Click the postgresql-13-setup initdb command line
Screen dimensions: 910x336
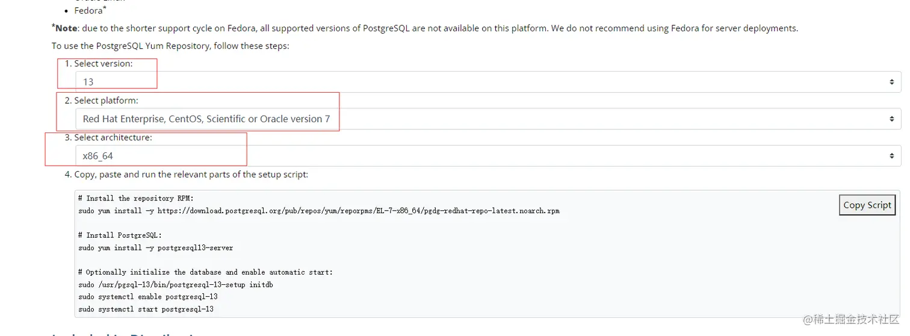tap(176, 284)
